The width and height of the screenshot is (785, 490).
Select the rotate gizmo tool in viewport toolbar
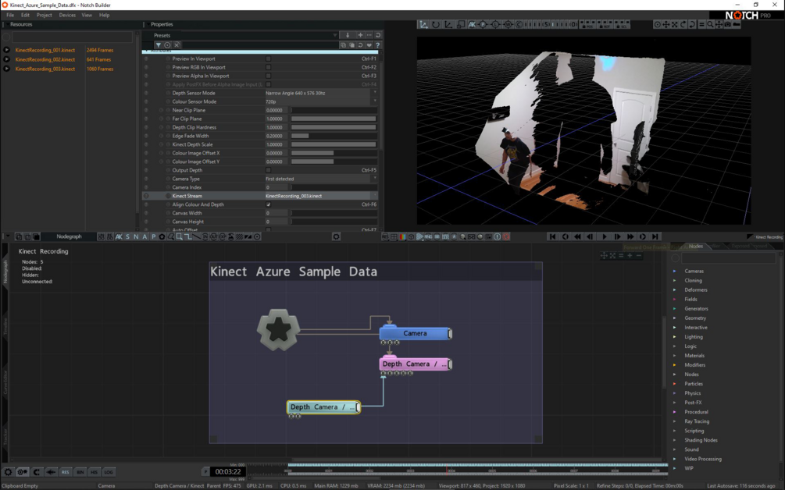(x=436, y=24)
